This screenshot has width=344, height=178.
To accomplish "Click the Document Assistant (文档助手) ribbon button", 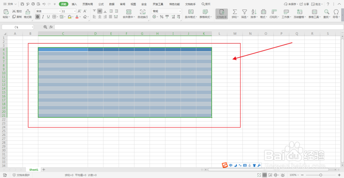I will click(222, 14).
